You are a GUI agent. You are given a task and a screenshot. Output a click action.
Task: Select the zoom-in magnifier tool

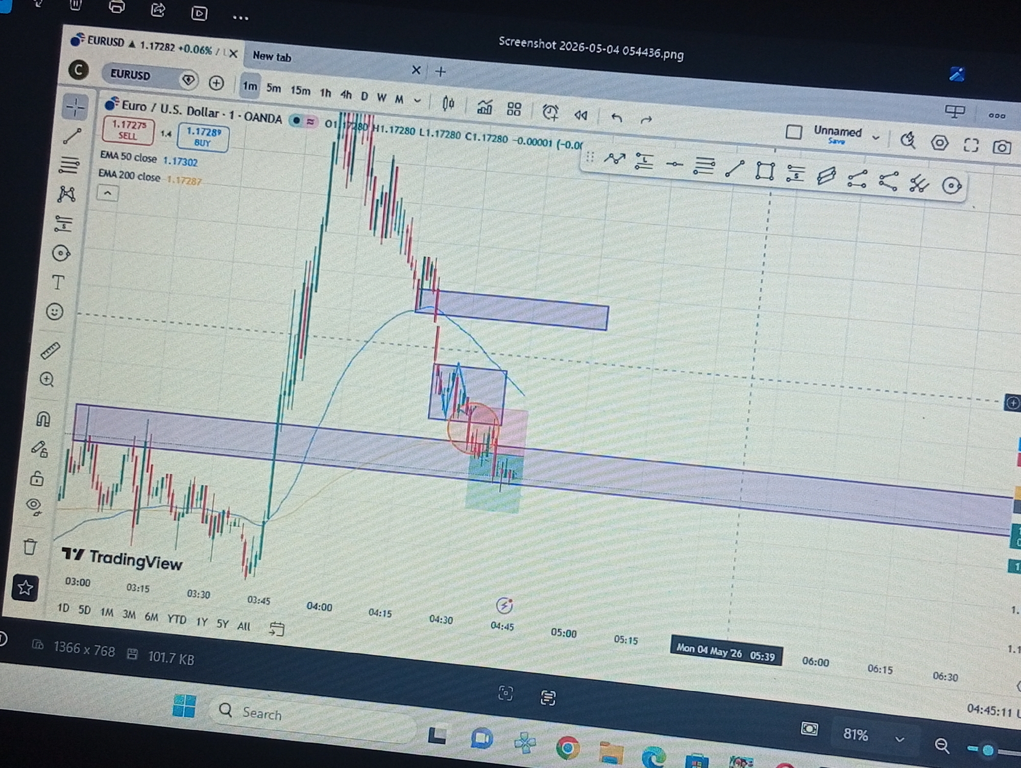point(47,379)
